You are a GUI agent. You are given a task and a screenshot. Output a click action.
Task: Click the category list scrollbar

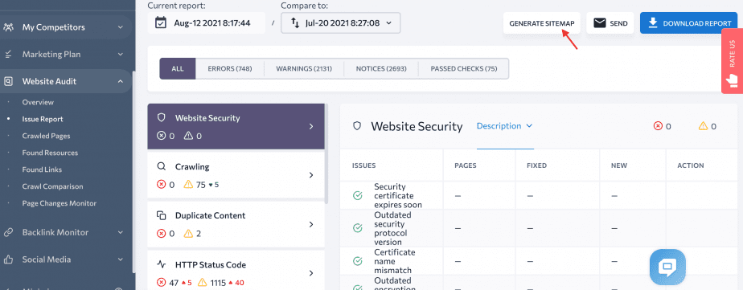[x=326, y=153]
